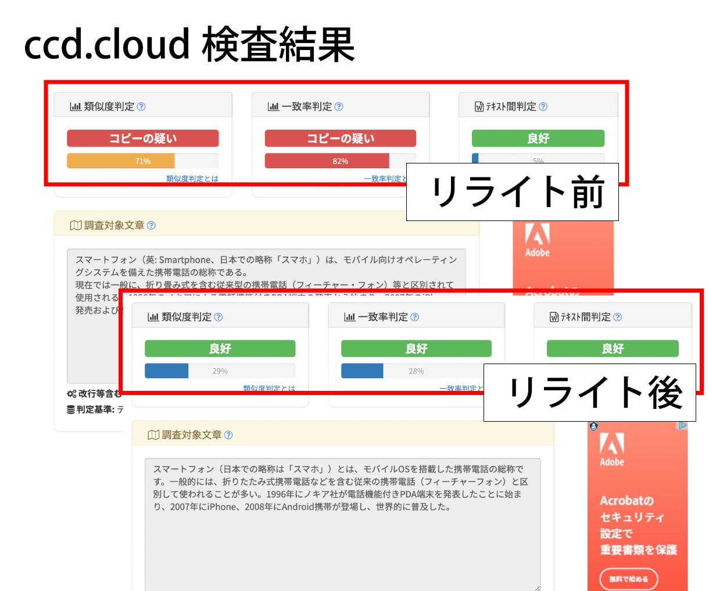This screenshot has width=709, height=591.
Task: Click the 良好 badge above the 28% bar
Action: (x=416, y=348)
